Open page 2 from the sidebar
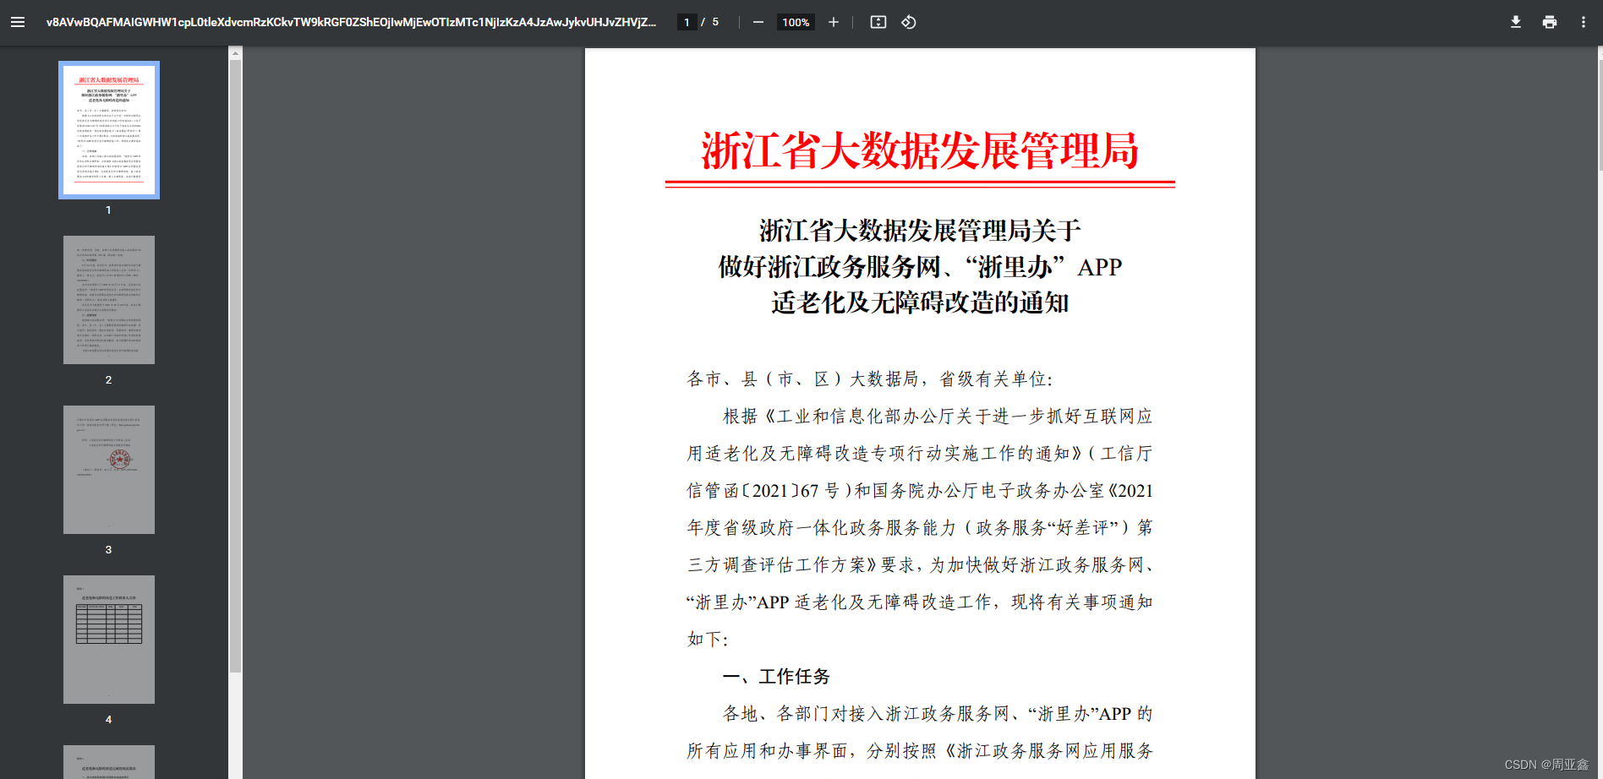 (x=108, y=299)
